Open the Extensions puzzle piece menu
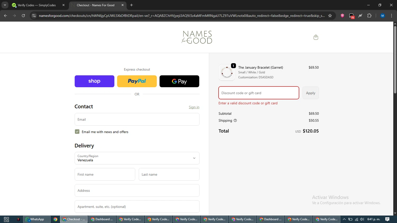 pos(369,16)
